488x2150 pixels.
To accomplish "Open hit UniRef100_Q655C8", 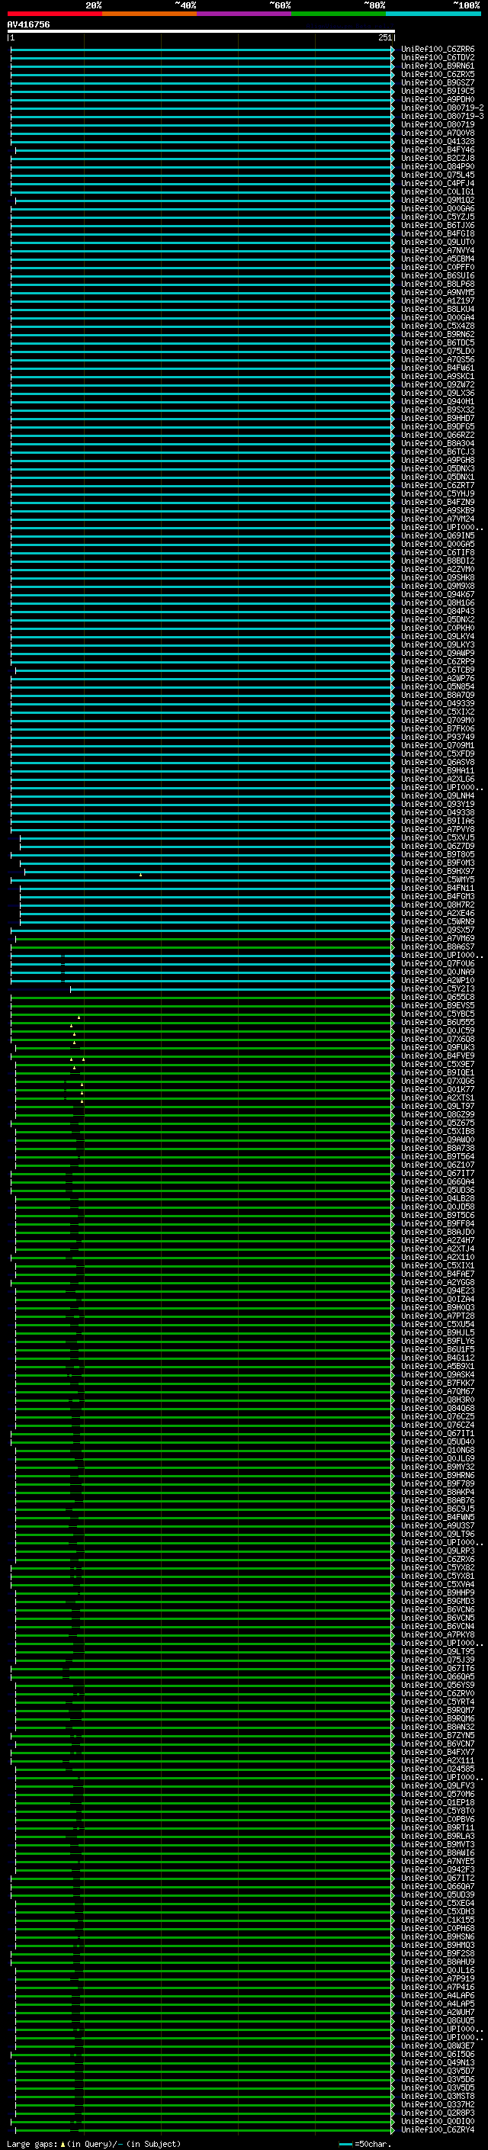I will click(438, 998).
